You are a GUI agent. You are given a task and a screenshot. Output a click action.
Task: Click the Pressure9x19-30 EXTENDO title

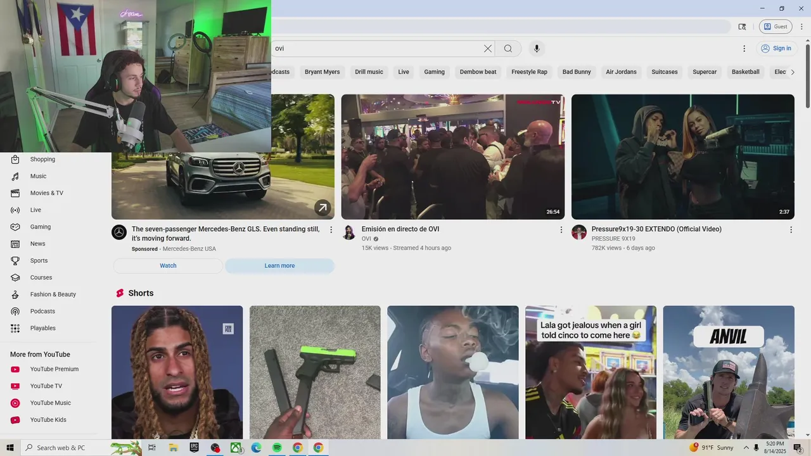656,229
